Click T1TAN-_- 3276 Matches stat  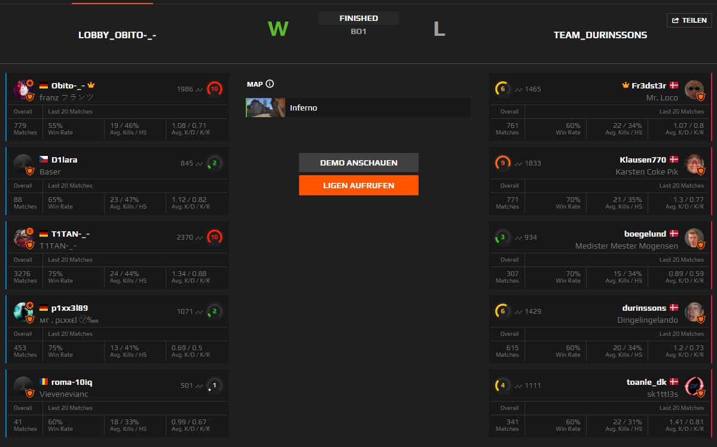[x=25, y=277]
